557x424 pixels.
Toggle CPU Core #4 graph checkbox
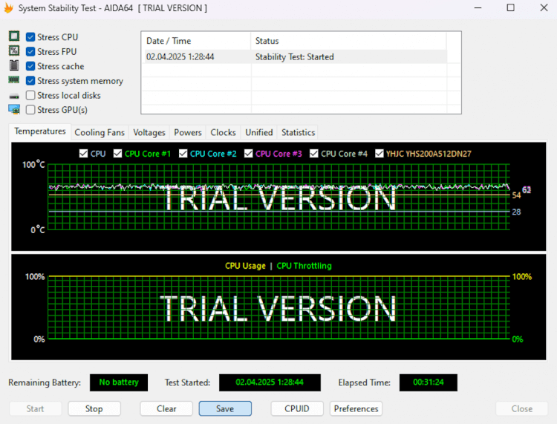pos(314,154)
